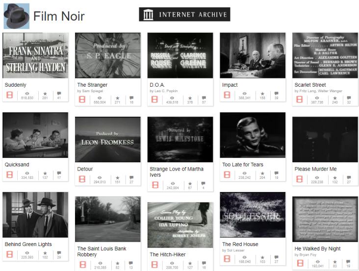Click the comment icon on The Red House card

coord(276,257)
